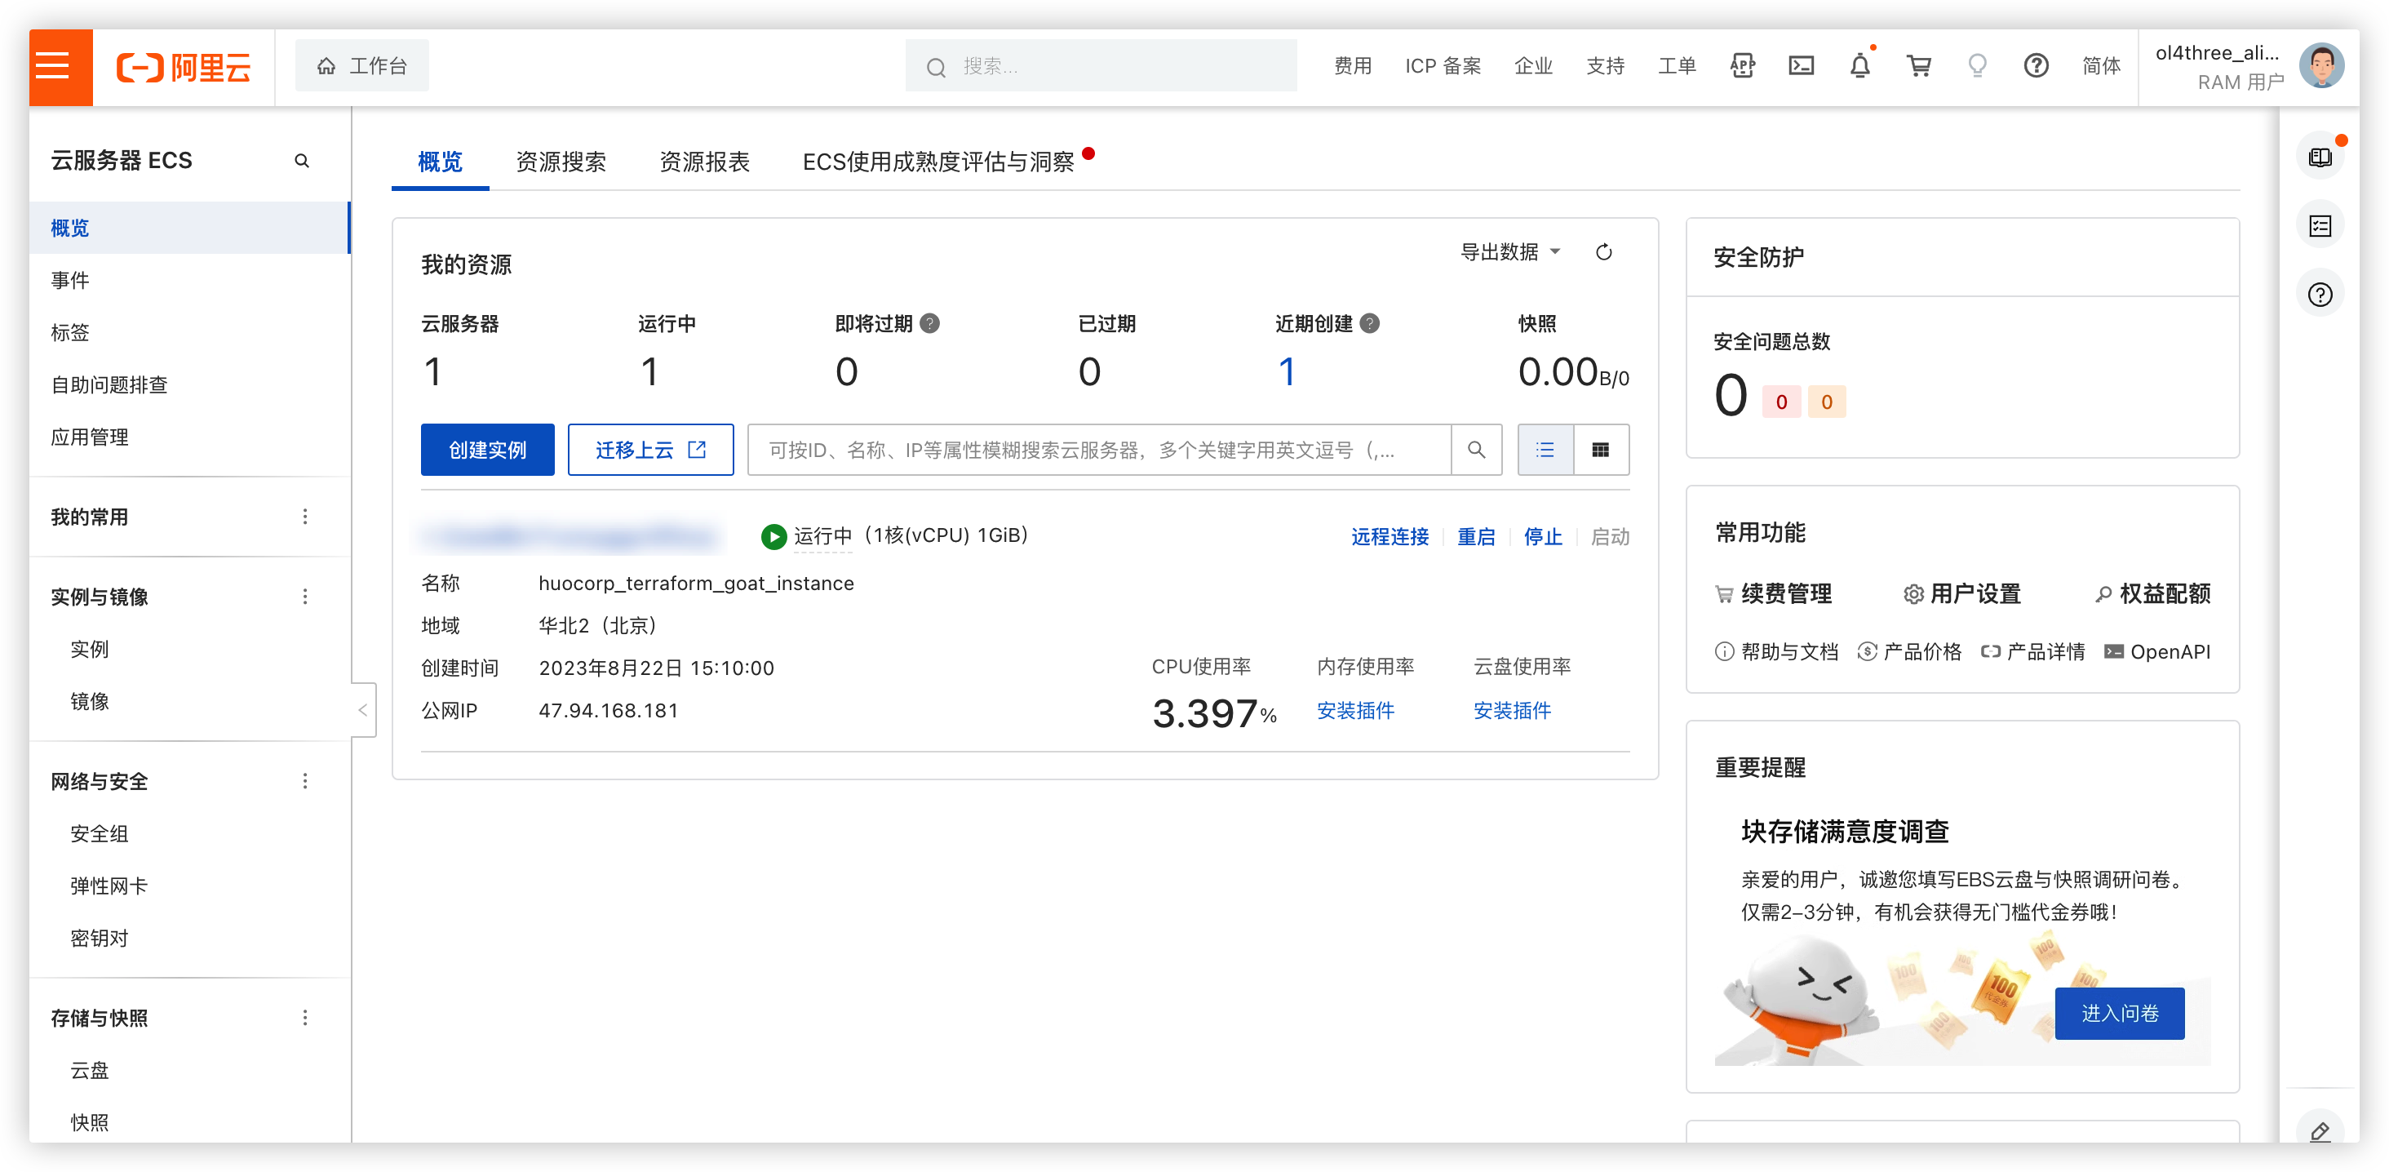Viewport: 2389px width, 1172px height.
Task: Switch to 资源搜索 tab
Action: coord(561,162)
